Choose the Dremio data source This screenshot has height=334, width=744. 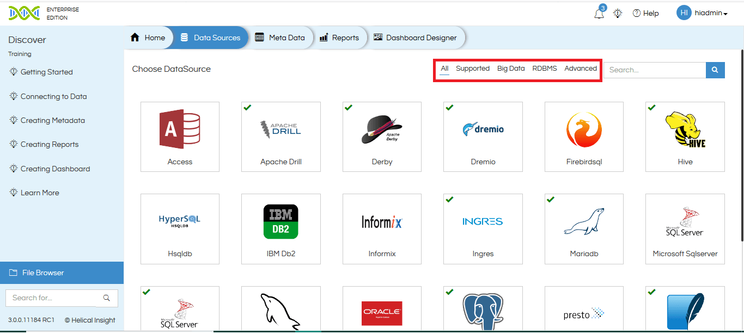483,137
